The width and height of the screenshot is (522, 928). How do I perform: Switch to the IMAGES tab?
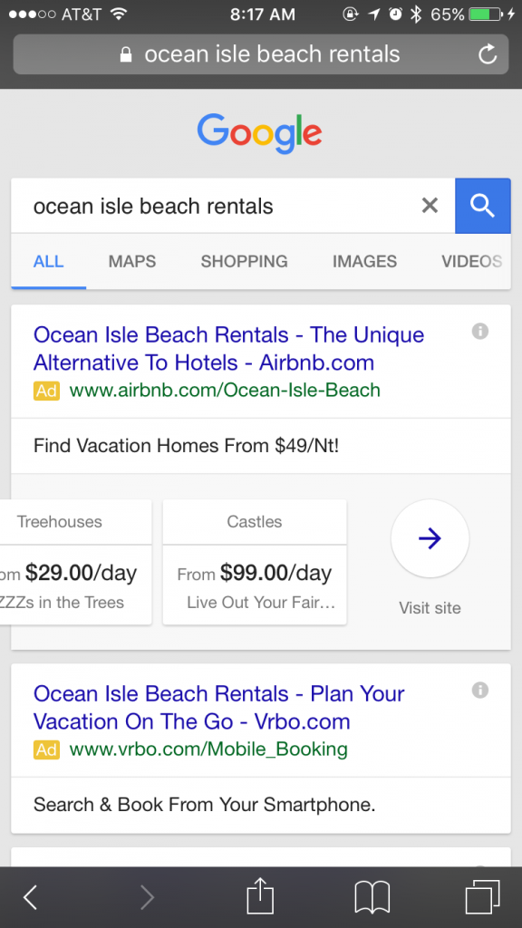[364, 261]
